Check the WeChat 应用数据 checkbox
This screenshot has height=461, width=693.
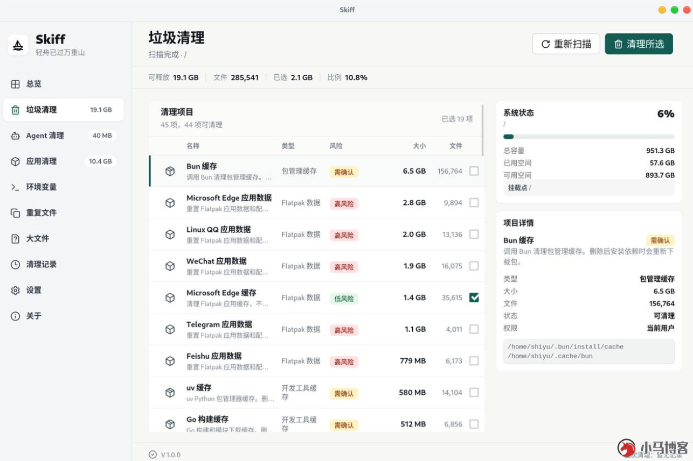(474, 266)
